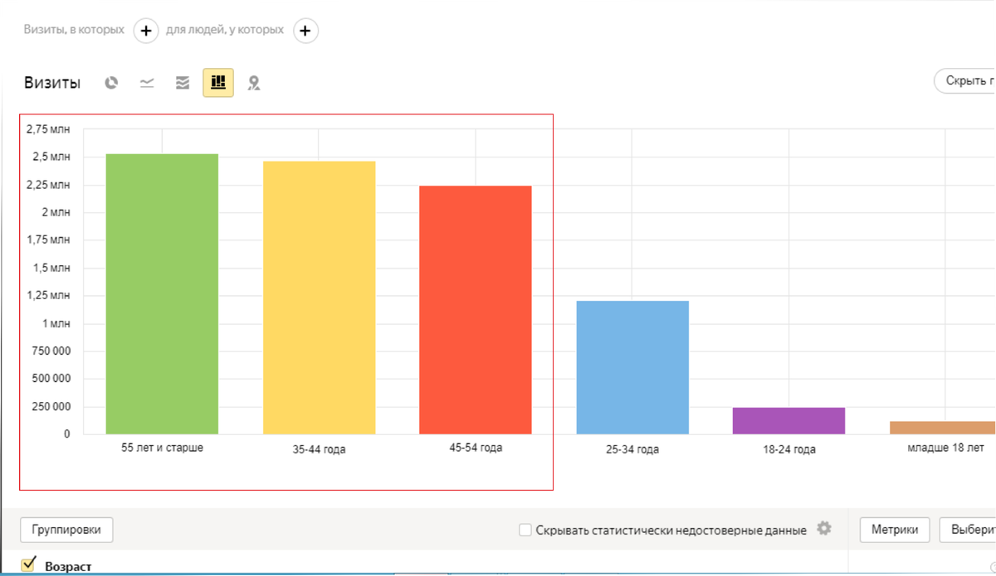
Task: Select the green 55 лет и старше bar
Action: pos(162,293)
